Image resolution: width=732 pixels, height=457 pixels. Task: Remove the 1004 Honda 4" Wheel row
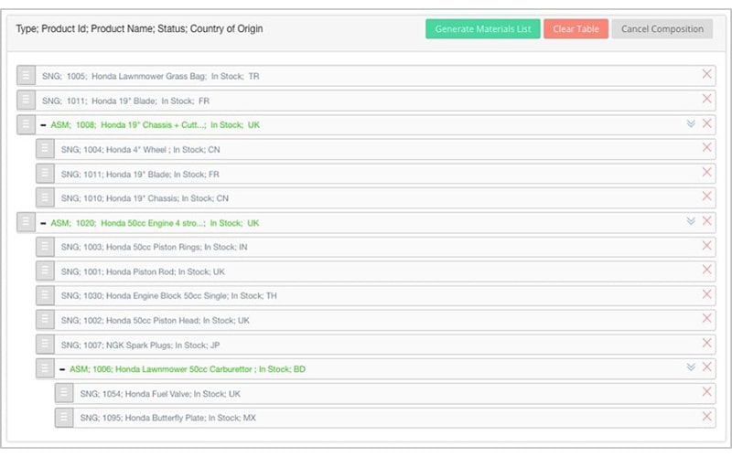pos(706,148)
